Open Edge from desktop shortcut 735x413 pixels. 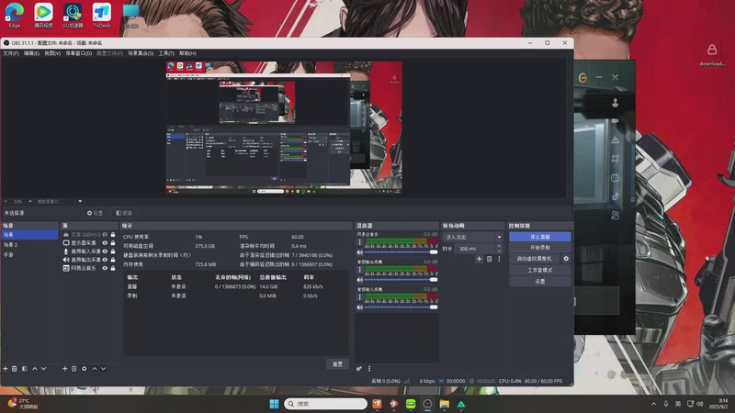click(14, 16)
